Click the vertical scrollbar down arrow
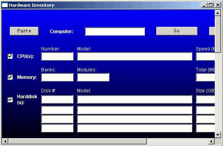The width and height of the screenshot is (223, 146). [x=218, y=135]
